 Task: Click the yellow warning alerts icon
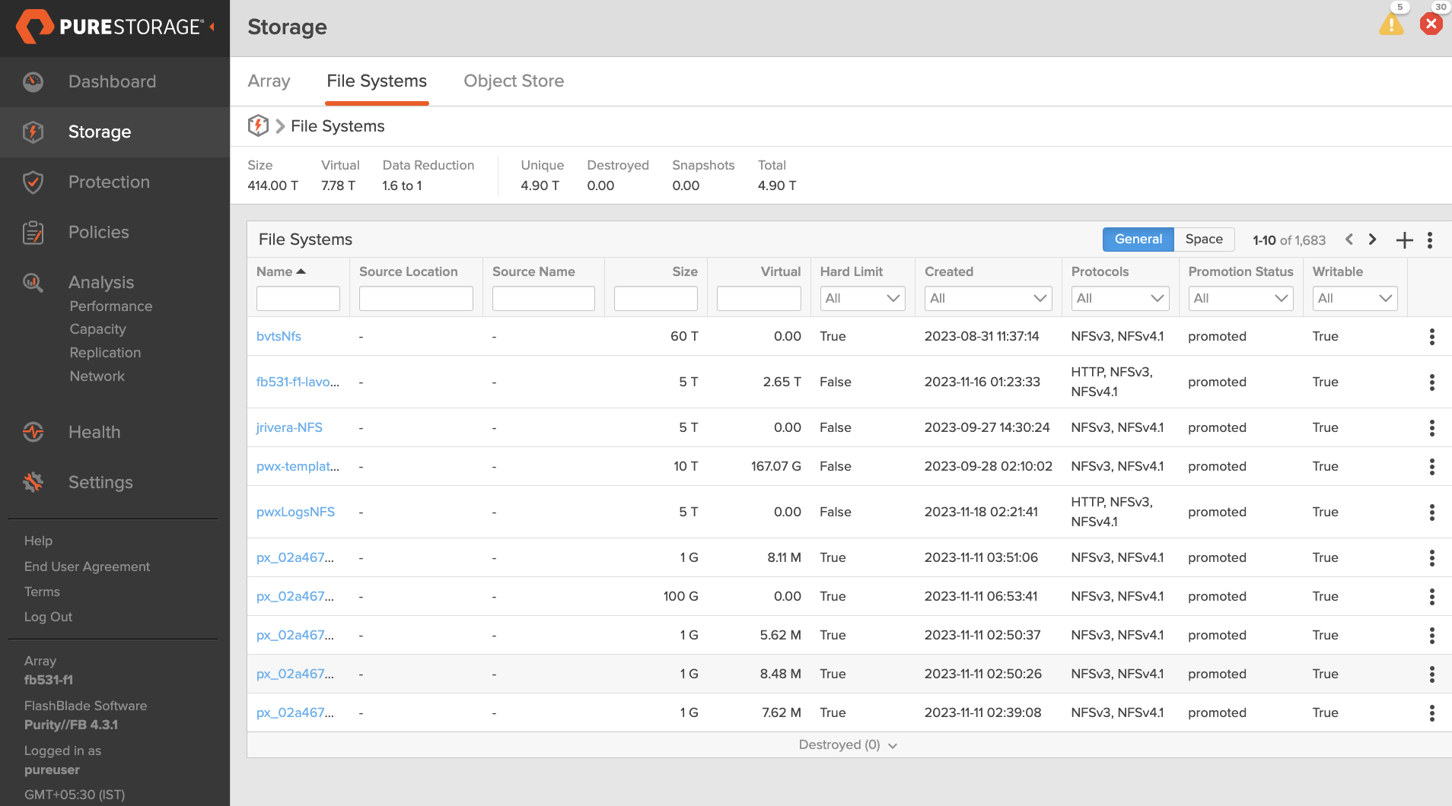pos(1391,24)
